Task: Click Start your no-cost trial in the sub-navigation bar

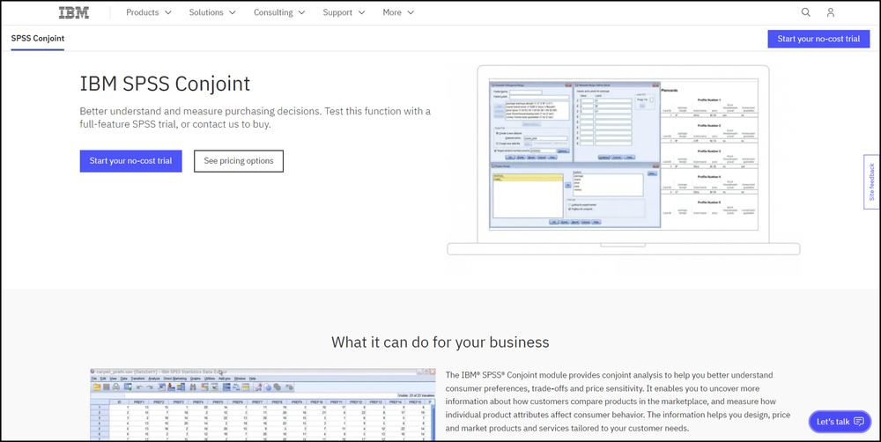Action: [x=818, y=39]
